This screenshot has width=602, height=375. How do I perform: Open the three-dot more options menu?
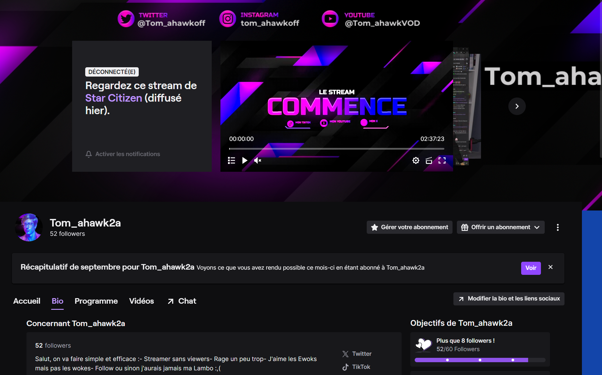click(558, 227)
